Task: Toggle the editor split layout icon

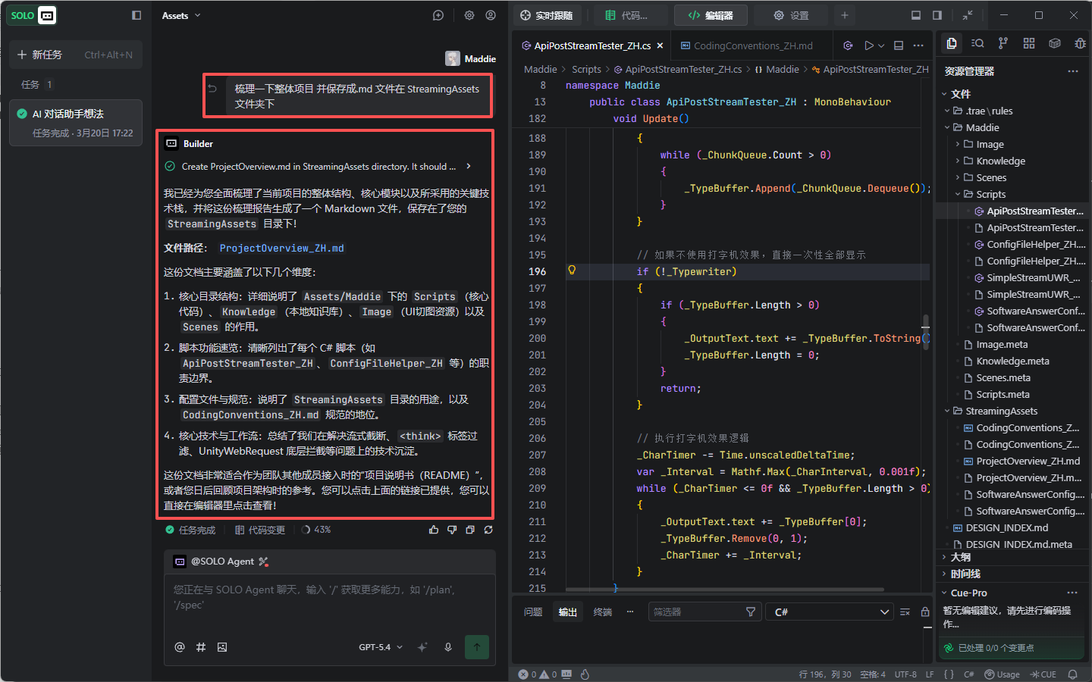Action: coord(899,45)
